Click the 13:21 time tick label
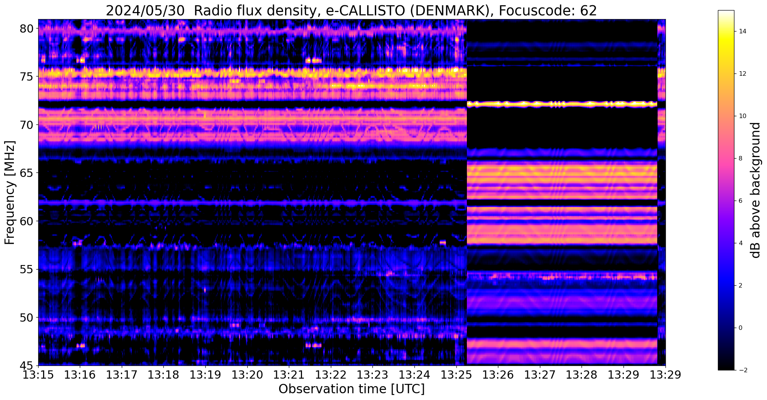Screen dimensions: 767x400 coord(289,375)
